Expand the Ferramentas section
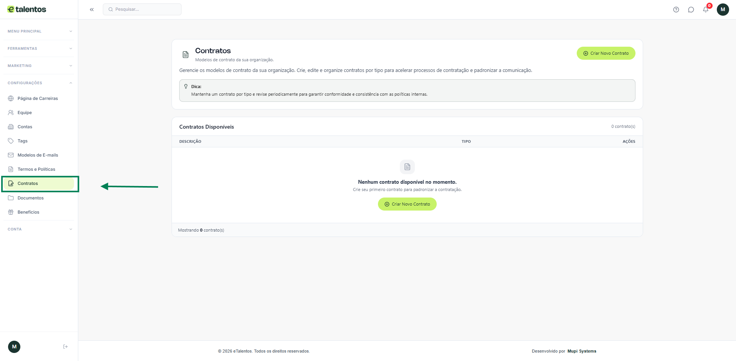The width and height of the screenshot is (736, 361). [x=40, y=49]
